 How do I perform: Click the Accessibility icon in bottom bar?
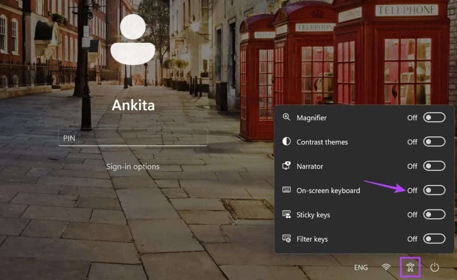tap(411, 267)
